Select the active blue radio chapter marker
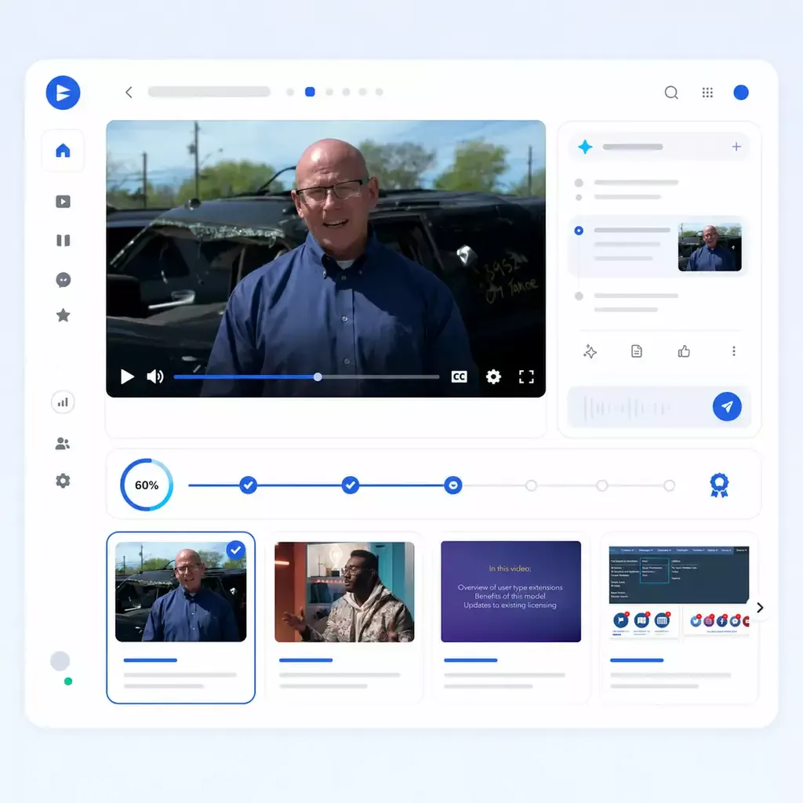The width and height of the screenshot is (803, 803). coord(579,231)
